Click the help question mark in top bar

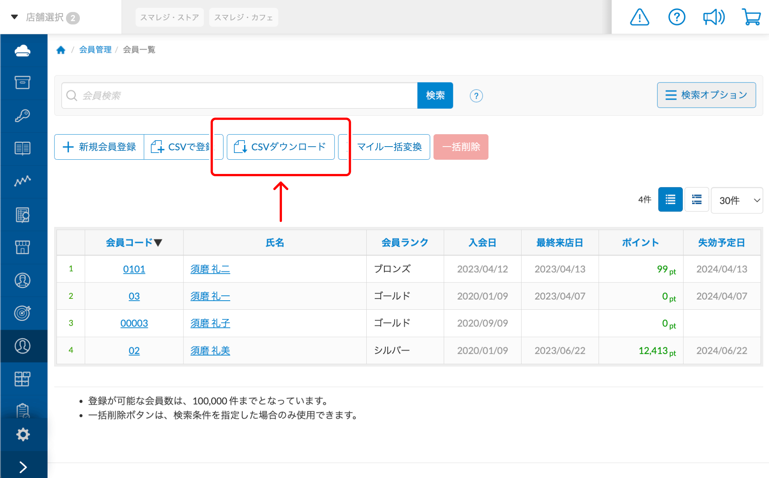tap(676, 17)
